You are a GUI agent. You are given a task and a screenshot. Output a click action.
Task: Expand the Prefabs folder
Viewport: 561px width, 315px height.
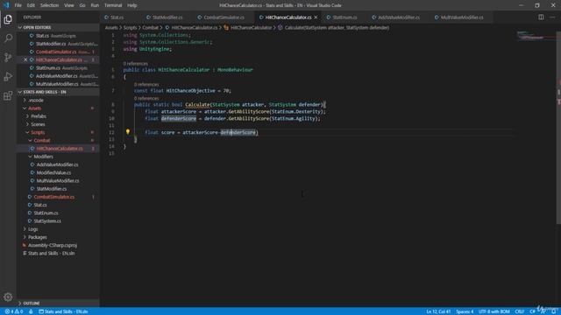(x=58, y=116)
